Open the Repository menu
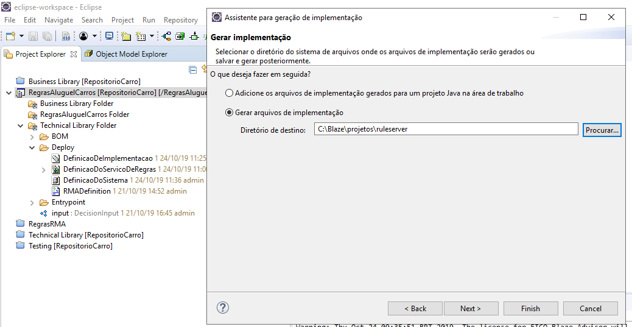This screenshot has height=327, width=632. click(181, 19)
